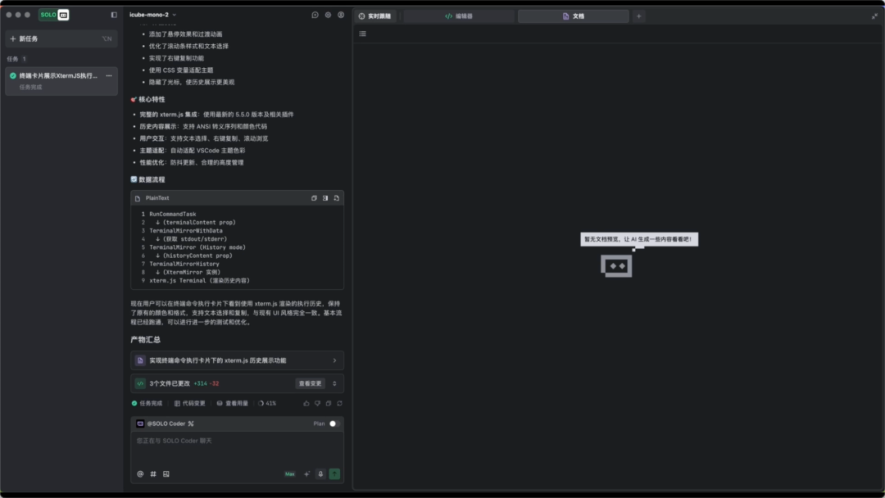
Task: Switch off the Plan toggle
Action: click(334, 423)
